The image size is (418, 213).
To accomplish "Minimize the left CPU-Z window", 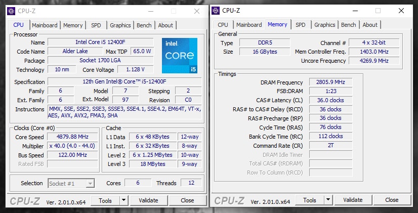I will pyautogui.click(x=151, y=11).
